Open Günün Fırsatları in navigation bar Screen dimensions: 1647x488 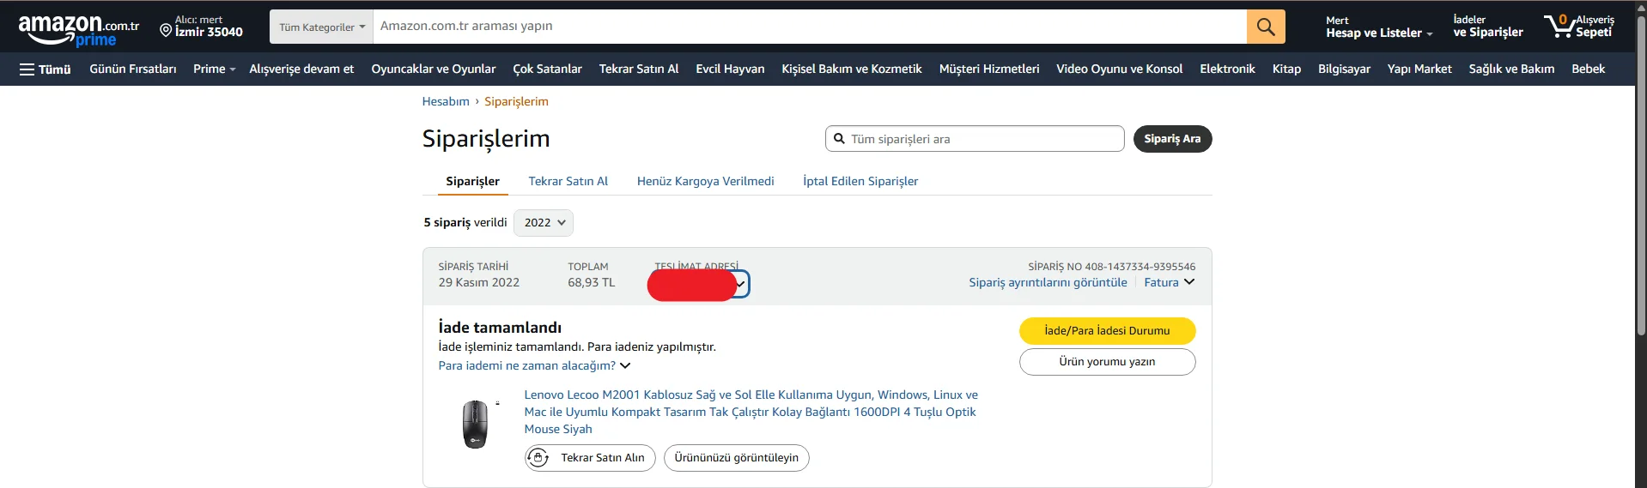[x=133, y=69]
